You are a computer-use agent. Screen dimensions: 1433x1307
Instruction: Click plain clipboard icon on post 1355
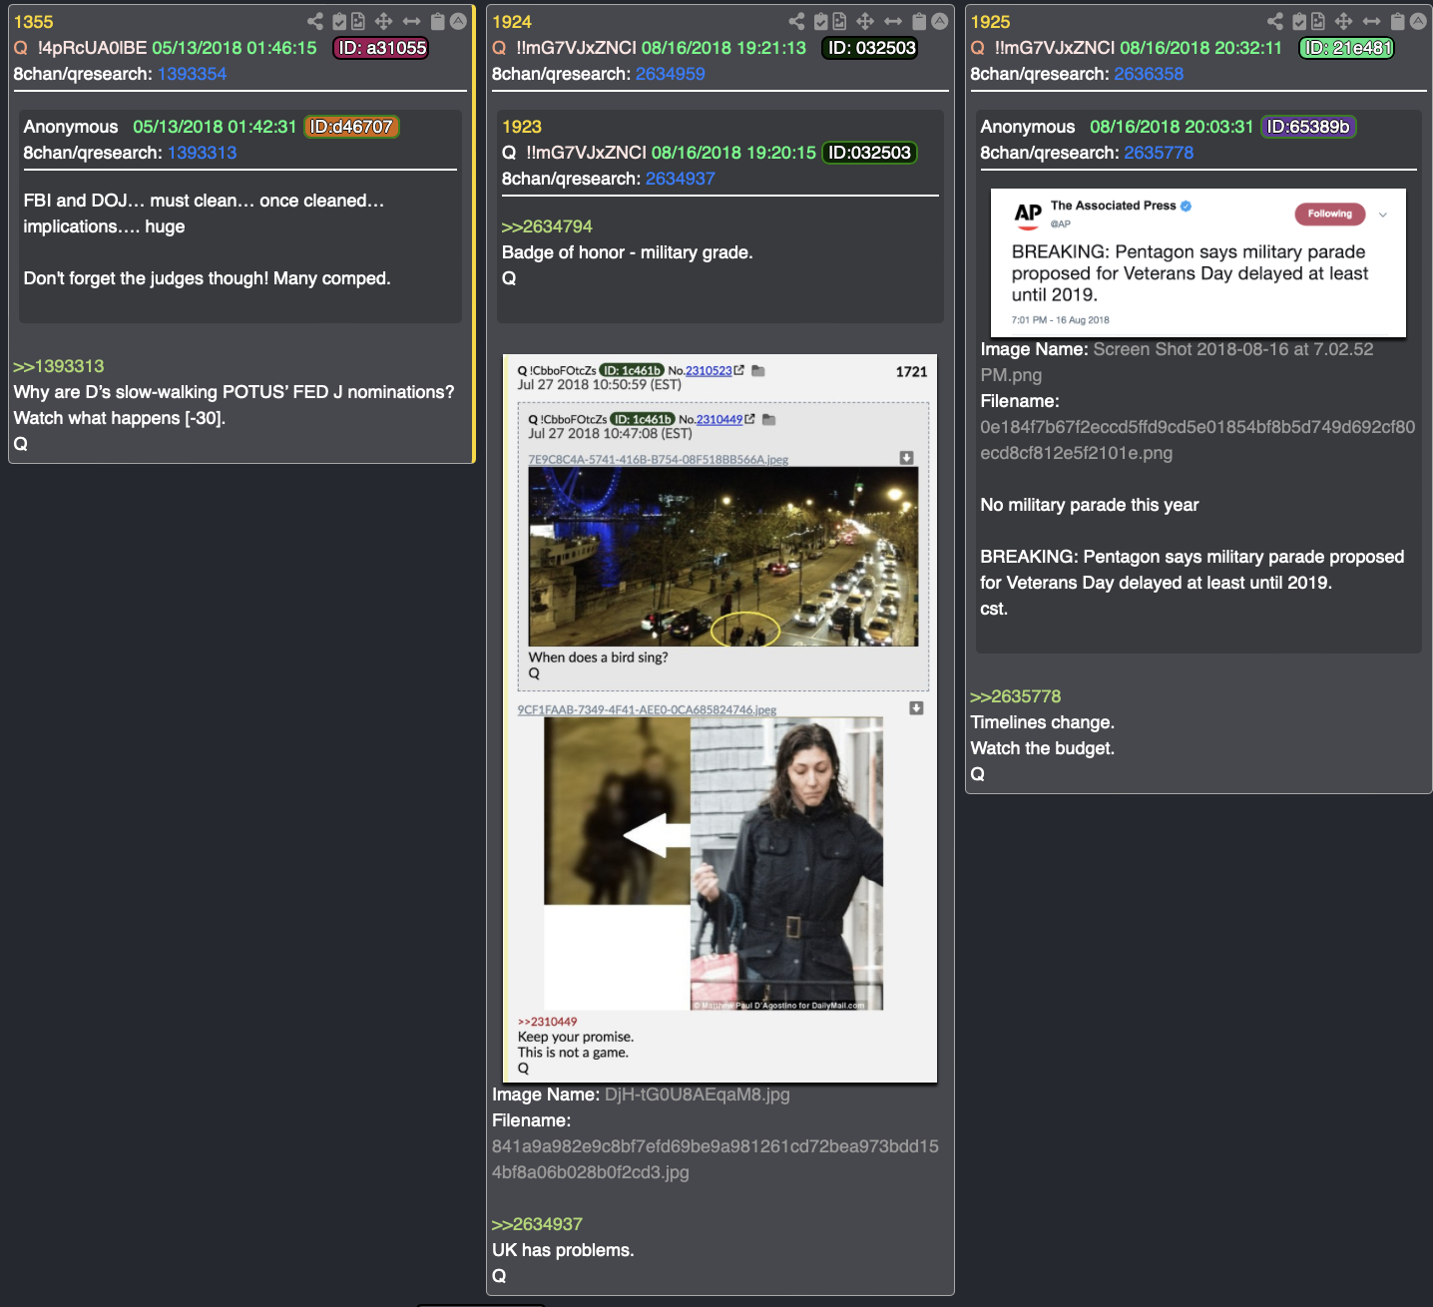click(x=437, y=21)
